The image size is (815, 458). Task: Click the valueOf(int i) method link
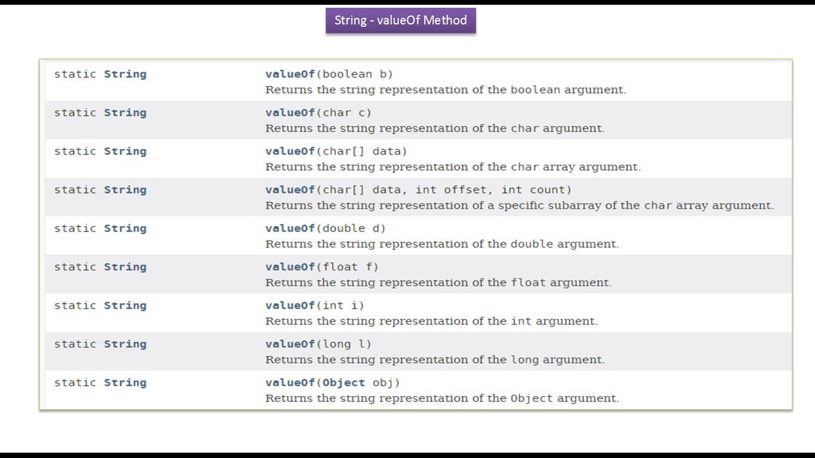290,305
